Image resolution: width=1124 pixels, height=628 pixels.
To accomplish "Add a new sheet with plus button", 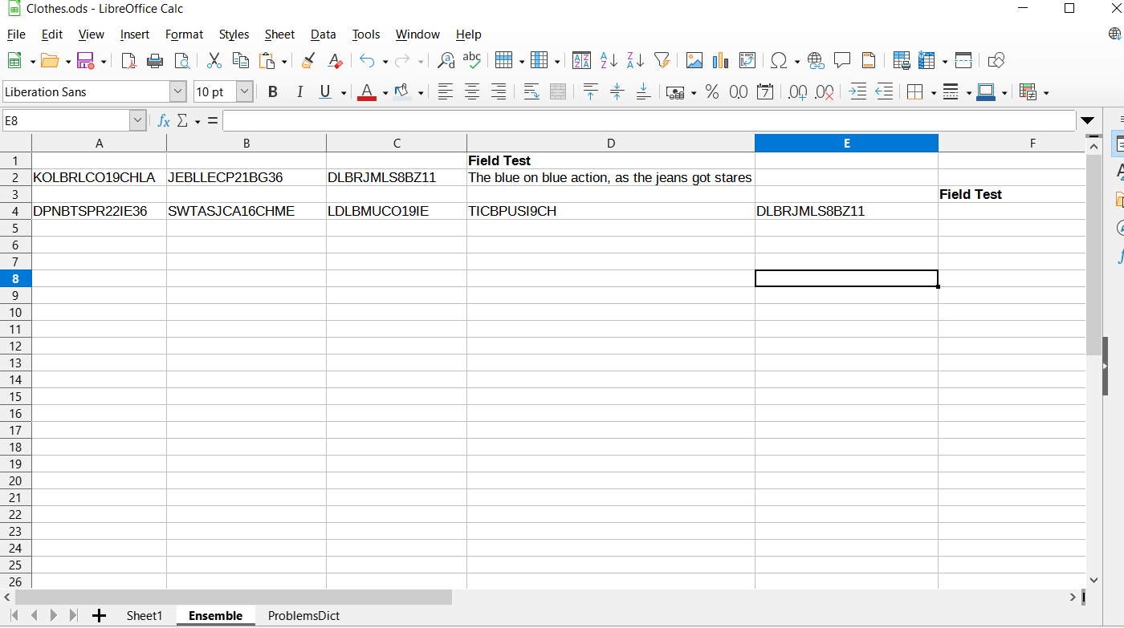I will 99,616.
